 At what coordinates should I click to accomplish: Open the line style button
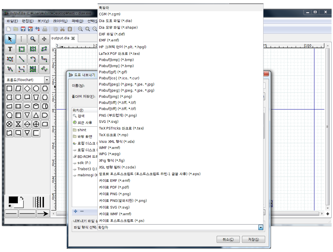pos(27,214)
